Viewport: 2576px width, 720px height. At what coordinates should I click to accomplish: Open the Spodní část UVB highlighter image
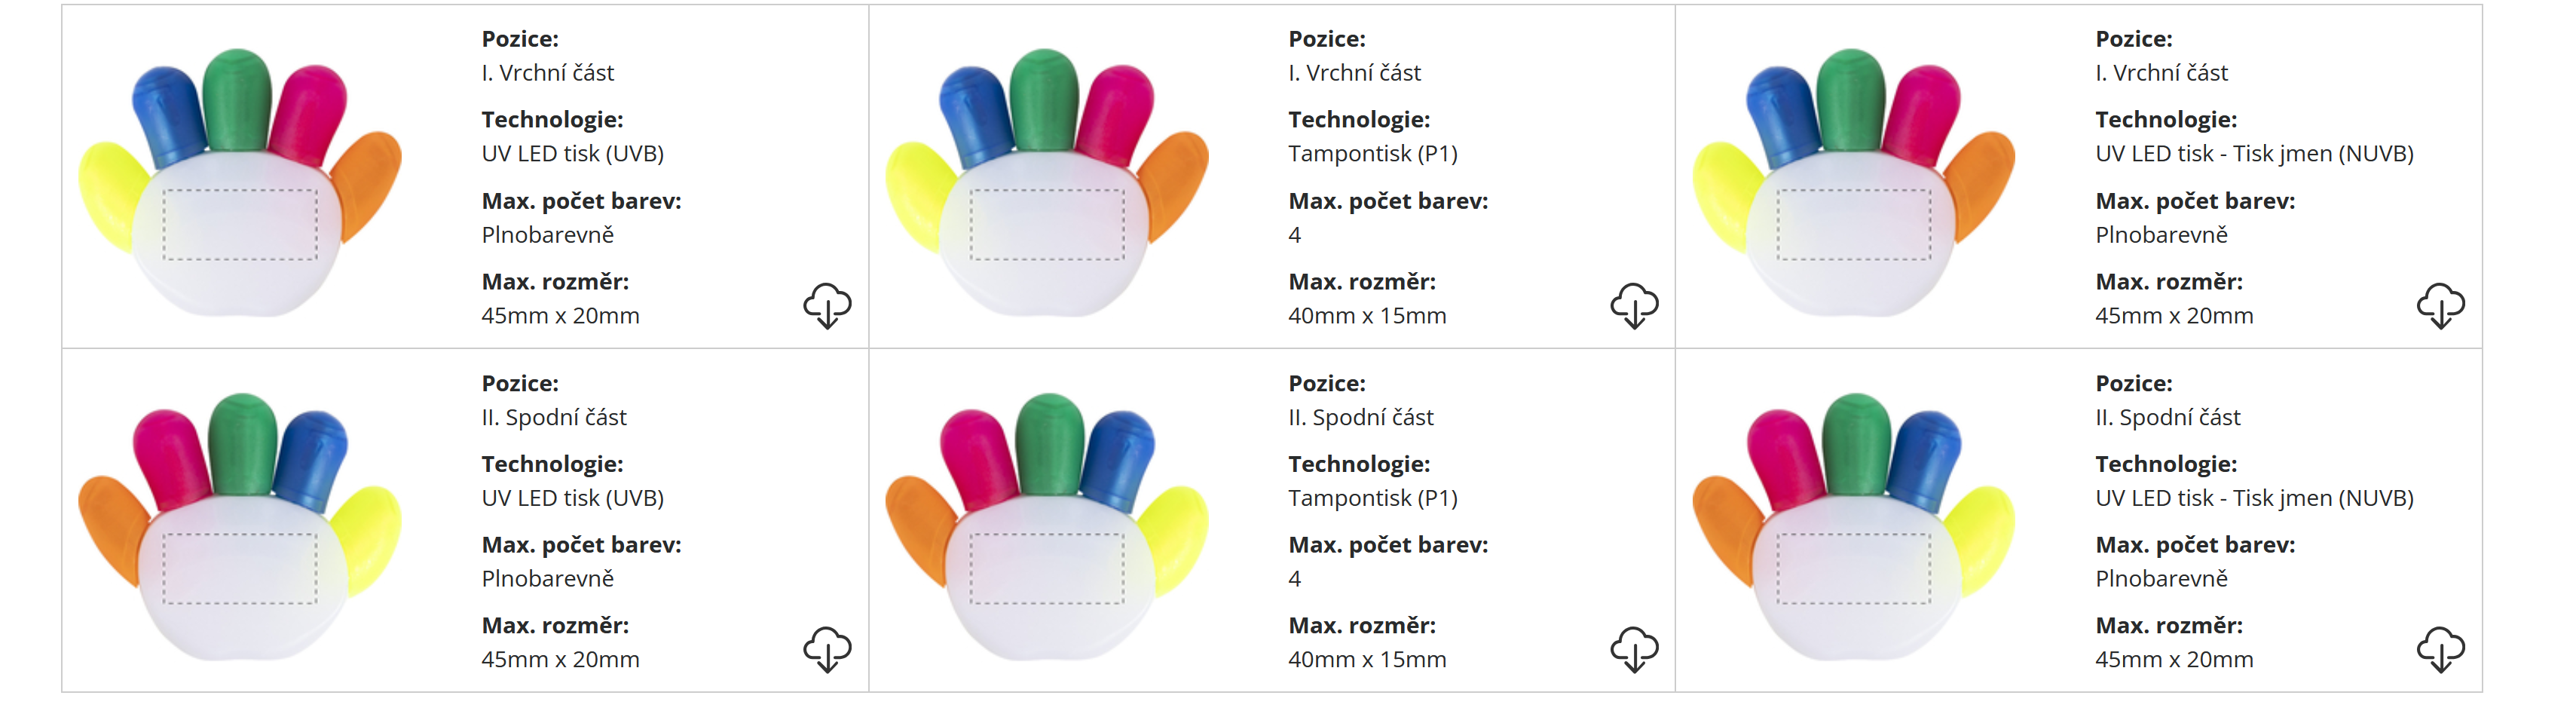coord(240,526)
